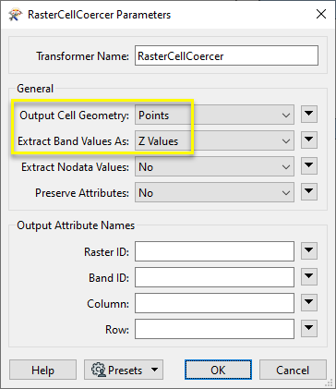Open the arrow menu beside Preserve Attributes
Viewport: 336px width, 389px height.
coord(309,192)
